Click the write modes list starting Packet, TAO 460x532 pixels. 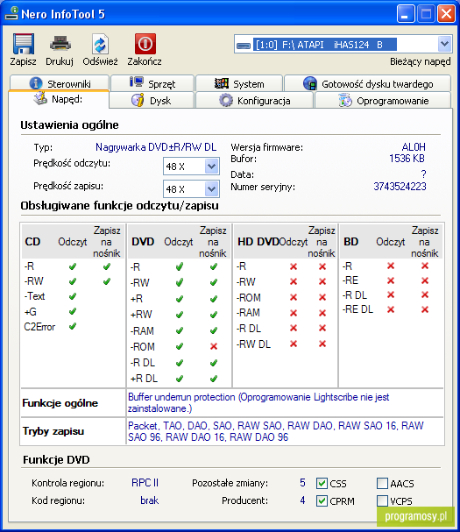[275, 431]
